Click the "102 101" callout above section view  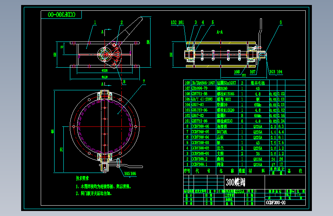point(177,22)
